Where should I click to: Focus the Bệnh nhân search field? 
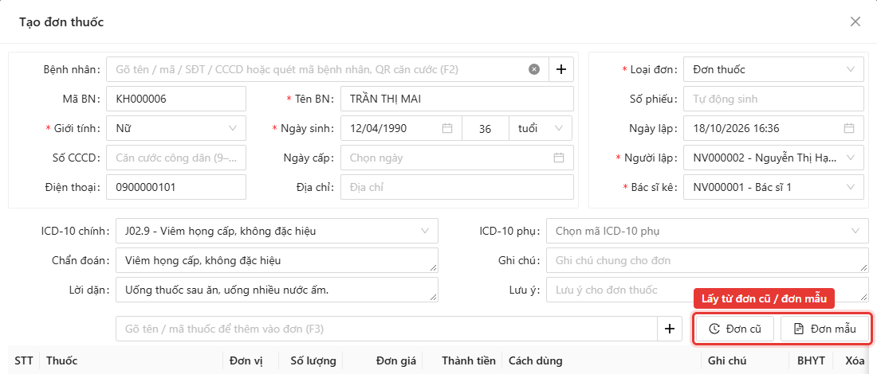click(327, 69)
